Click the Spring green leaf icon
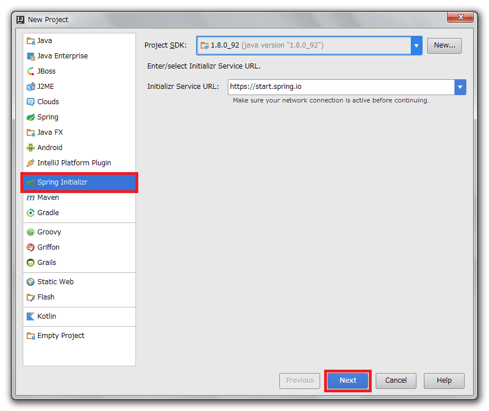Viewport: 489px width, 411px height. pos(31,117)
